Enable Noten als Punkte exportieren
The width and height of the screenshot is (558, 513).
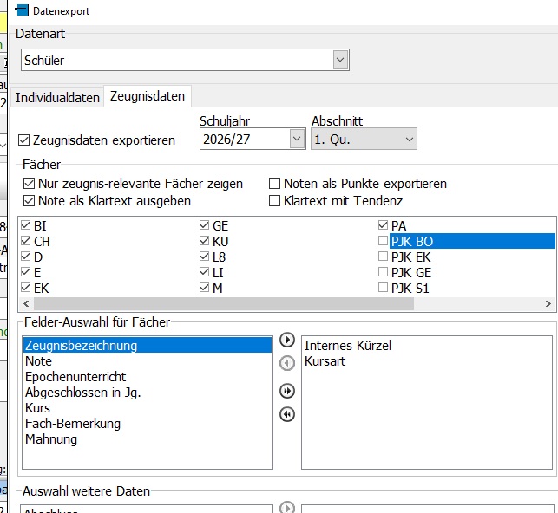coord(274,184)
